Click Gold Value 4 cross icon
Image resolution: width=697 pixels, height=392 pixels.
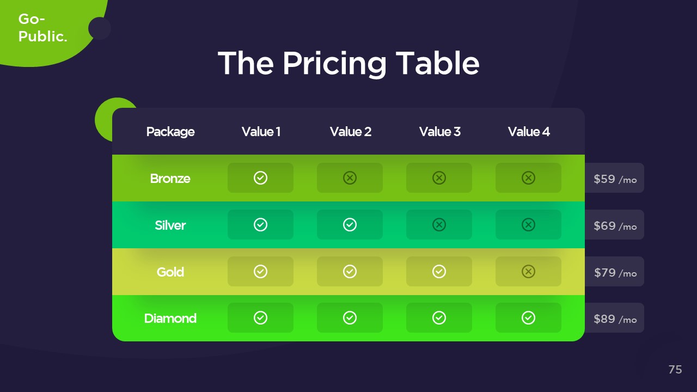click(528, 272)
